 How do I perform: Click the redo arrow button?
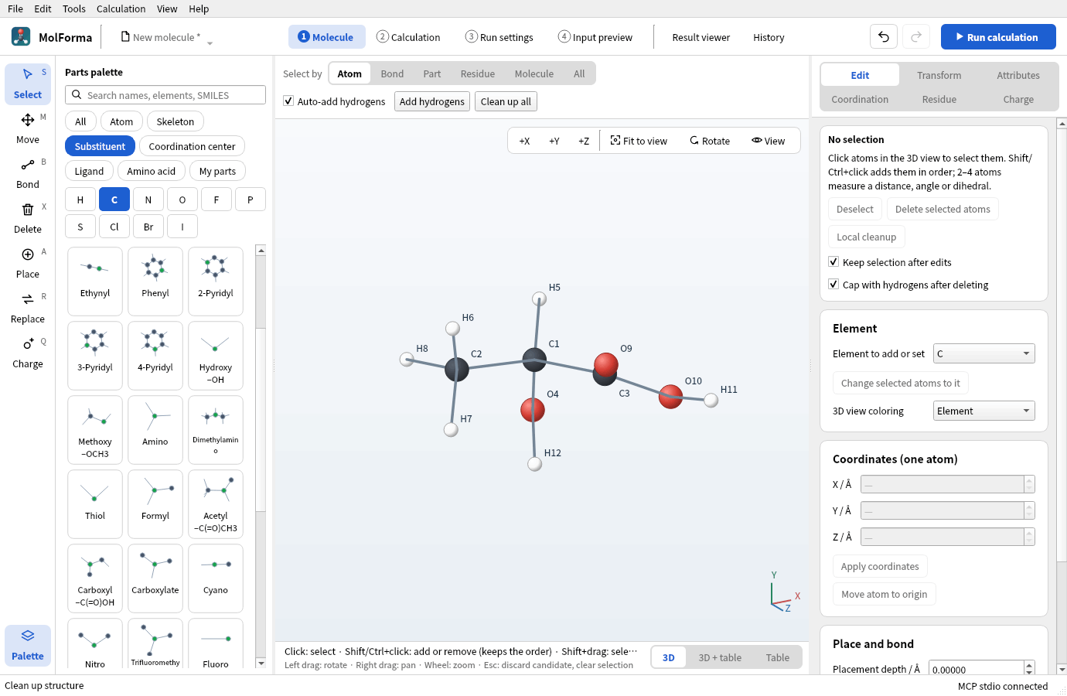click(x=916, y=36)
